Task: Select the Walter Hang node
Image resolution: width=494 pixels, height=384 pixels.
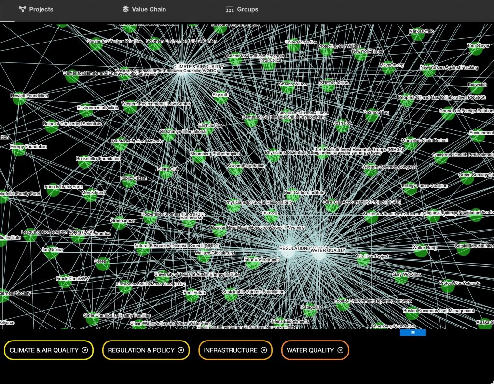Action: tap(421, 251)
